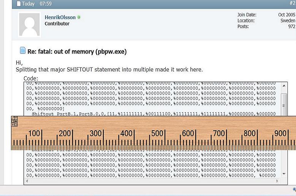Click the code box scroll up arrow
Viewport: 296px width, 196px height.
pos(284,85)
